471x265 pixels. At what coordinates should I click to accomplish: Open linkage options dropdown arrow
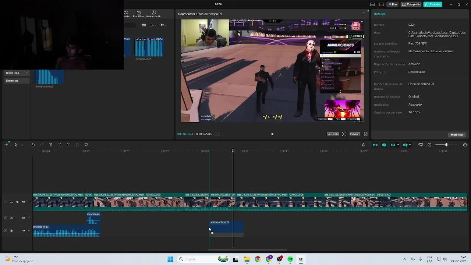point(398,145)
